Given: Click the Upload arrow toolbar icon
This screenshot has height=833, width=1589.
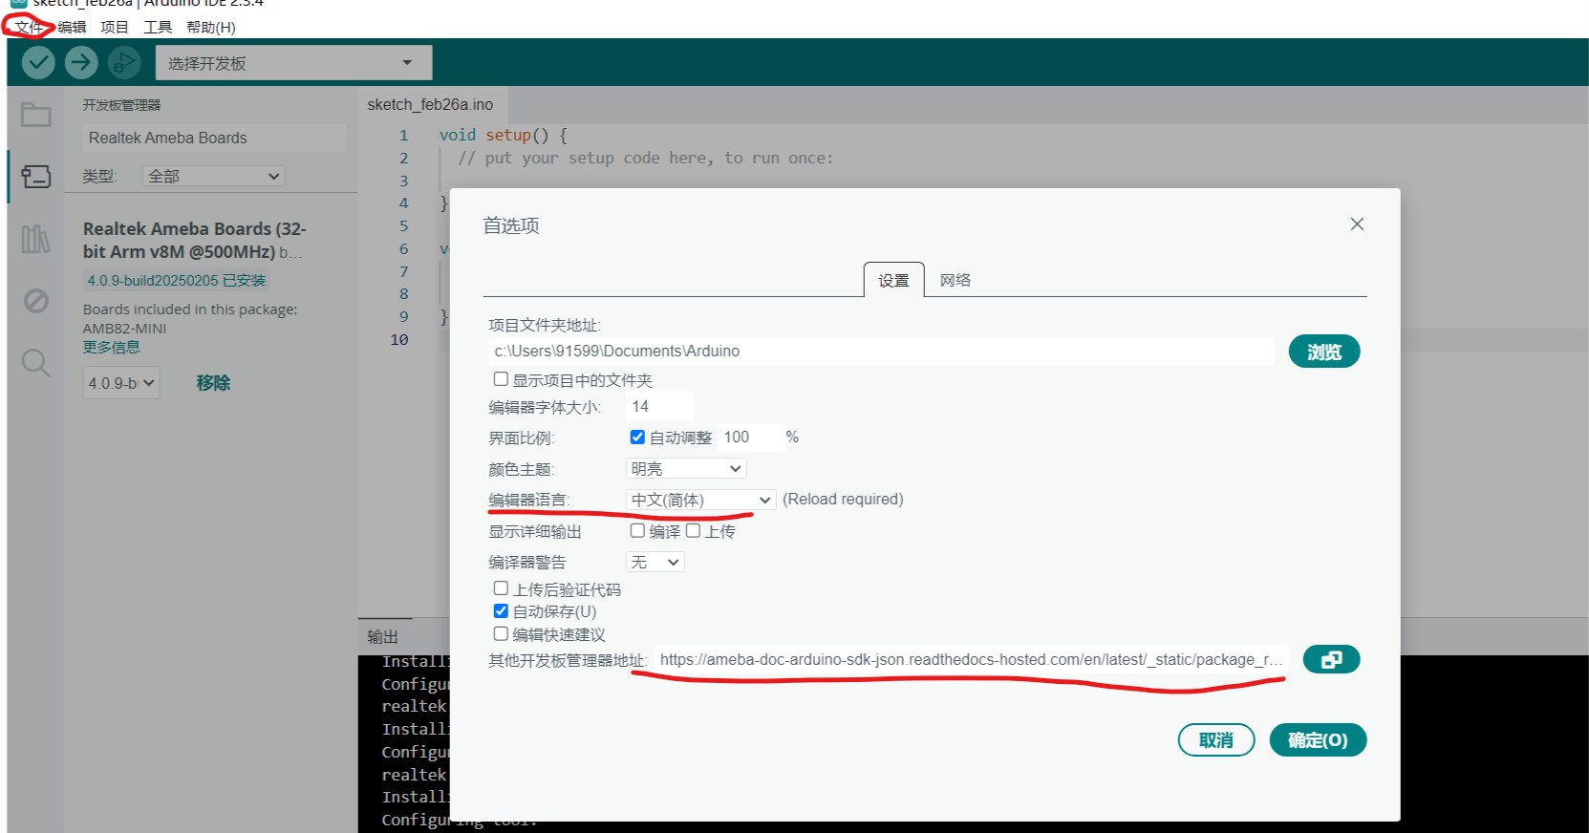Looking at the screenshot, I should 81,63.
